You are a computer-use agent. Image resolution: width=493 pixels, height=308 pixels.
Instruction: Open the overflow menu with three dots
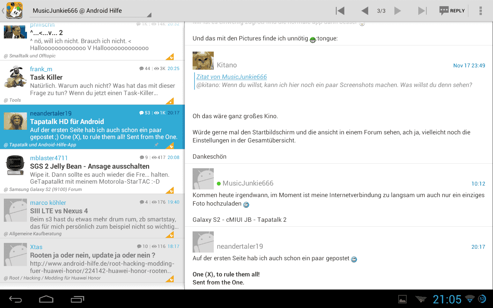click(481, 11)
